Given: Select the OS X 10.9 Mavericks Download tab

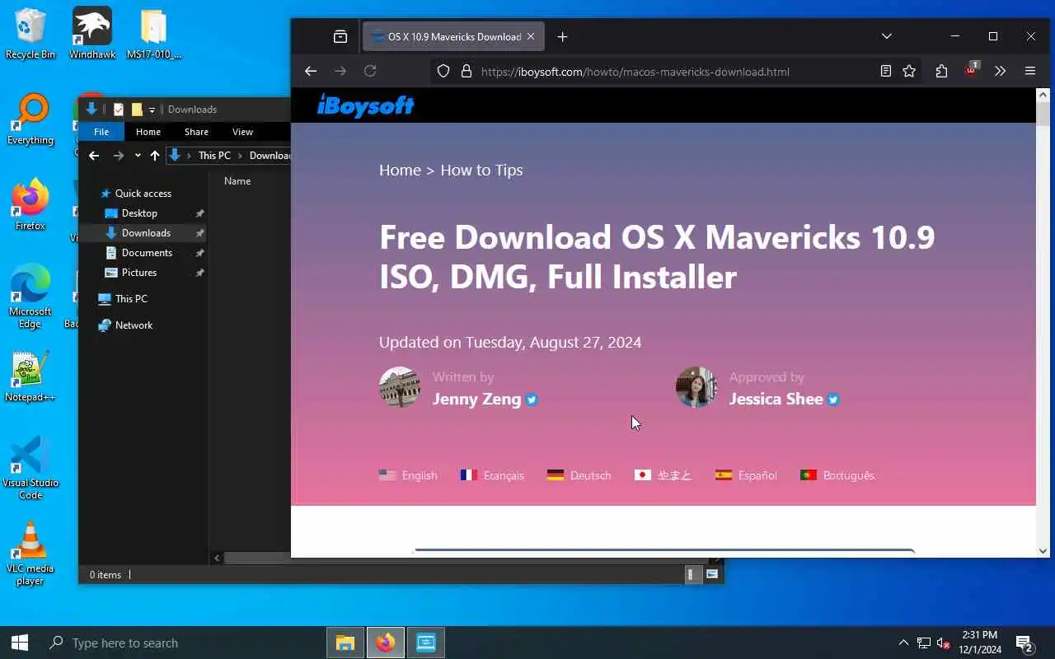Looking at the screenshot, I should tap(452, 36).
